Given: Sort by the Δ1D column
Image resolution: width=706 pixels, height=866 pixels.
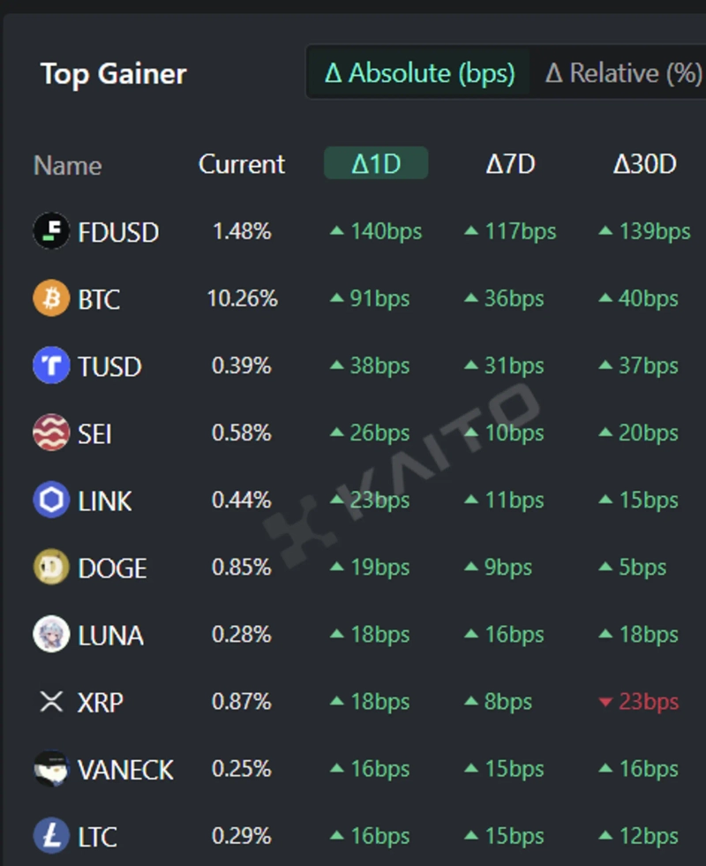Looking at the screenshot, I should coord(376,164).
